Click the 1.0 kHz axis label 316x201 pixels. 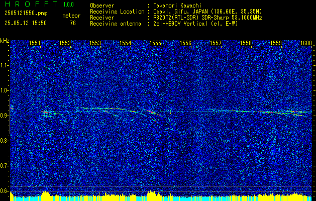4,90
